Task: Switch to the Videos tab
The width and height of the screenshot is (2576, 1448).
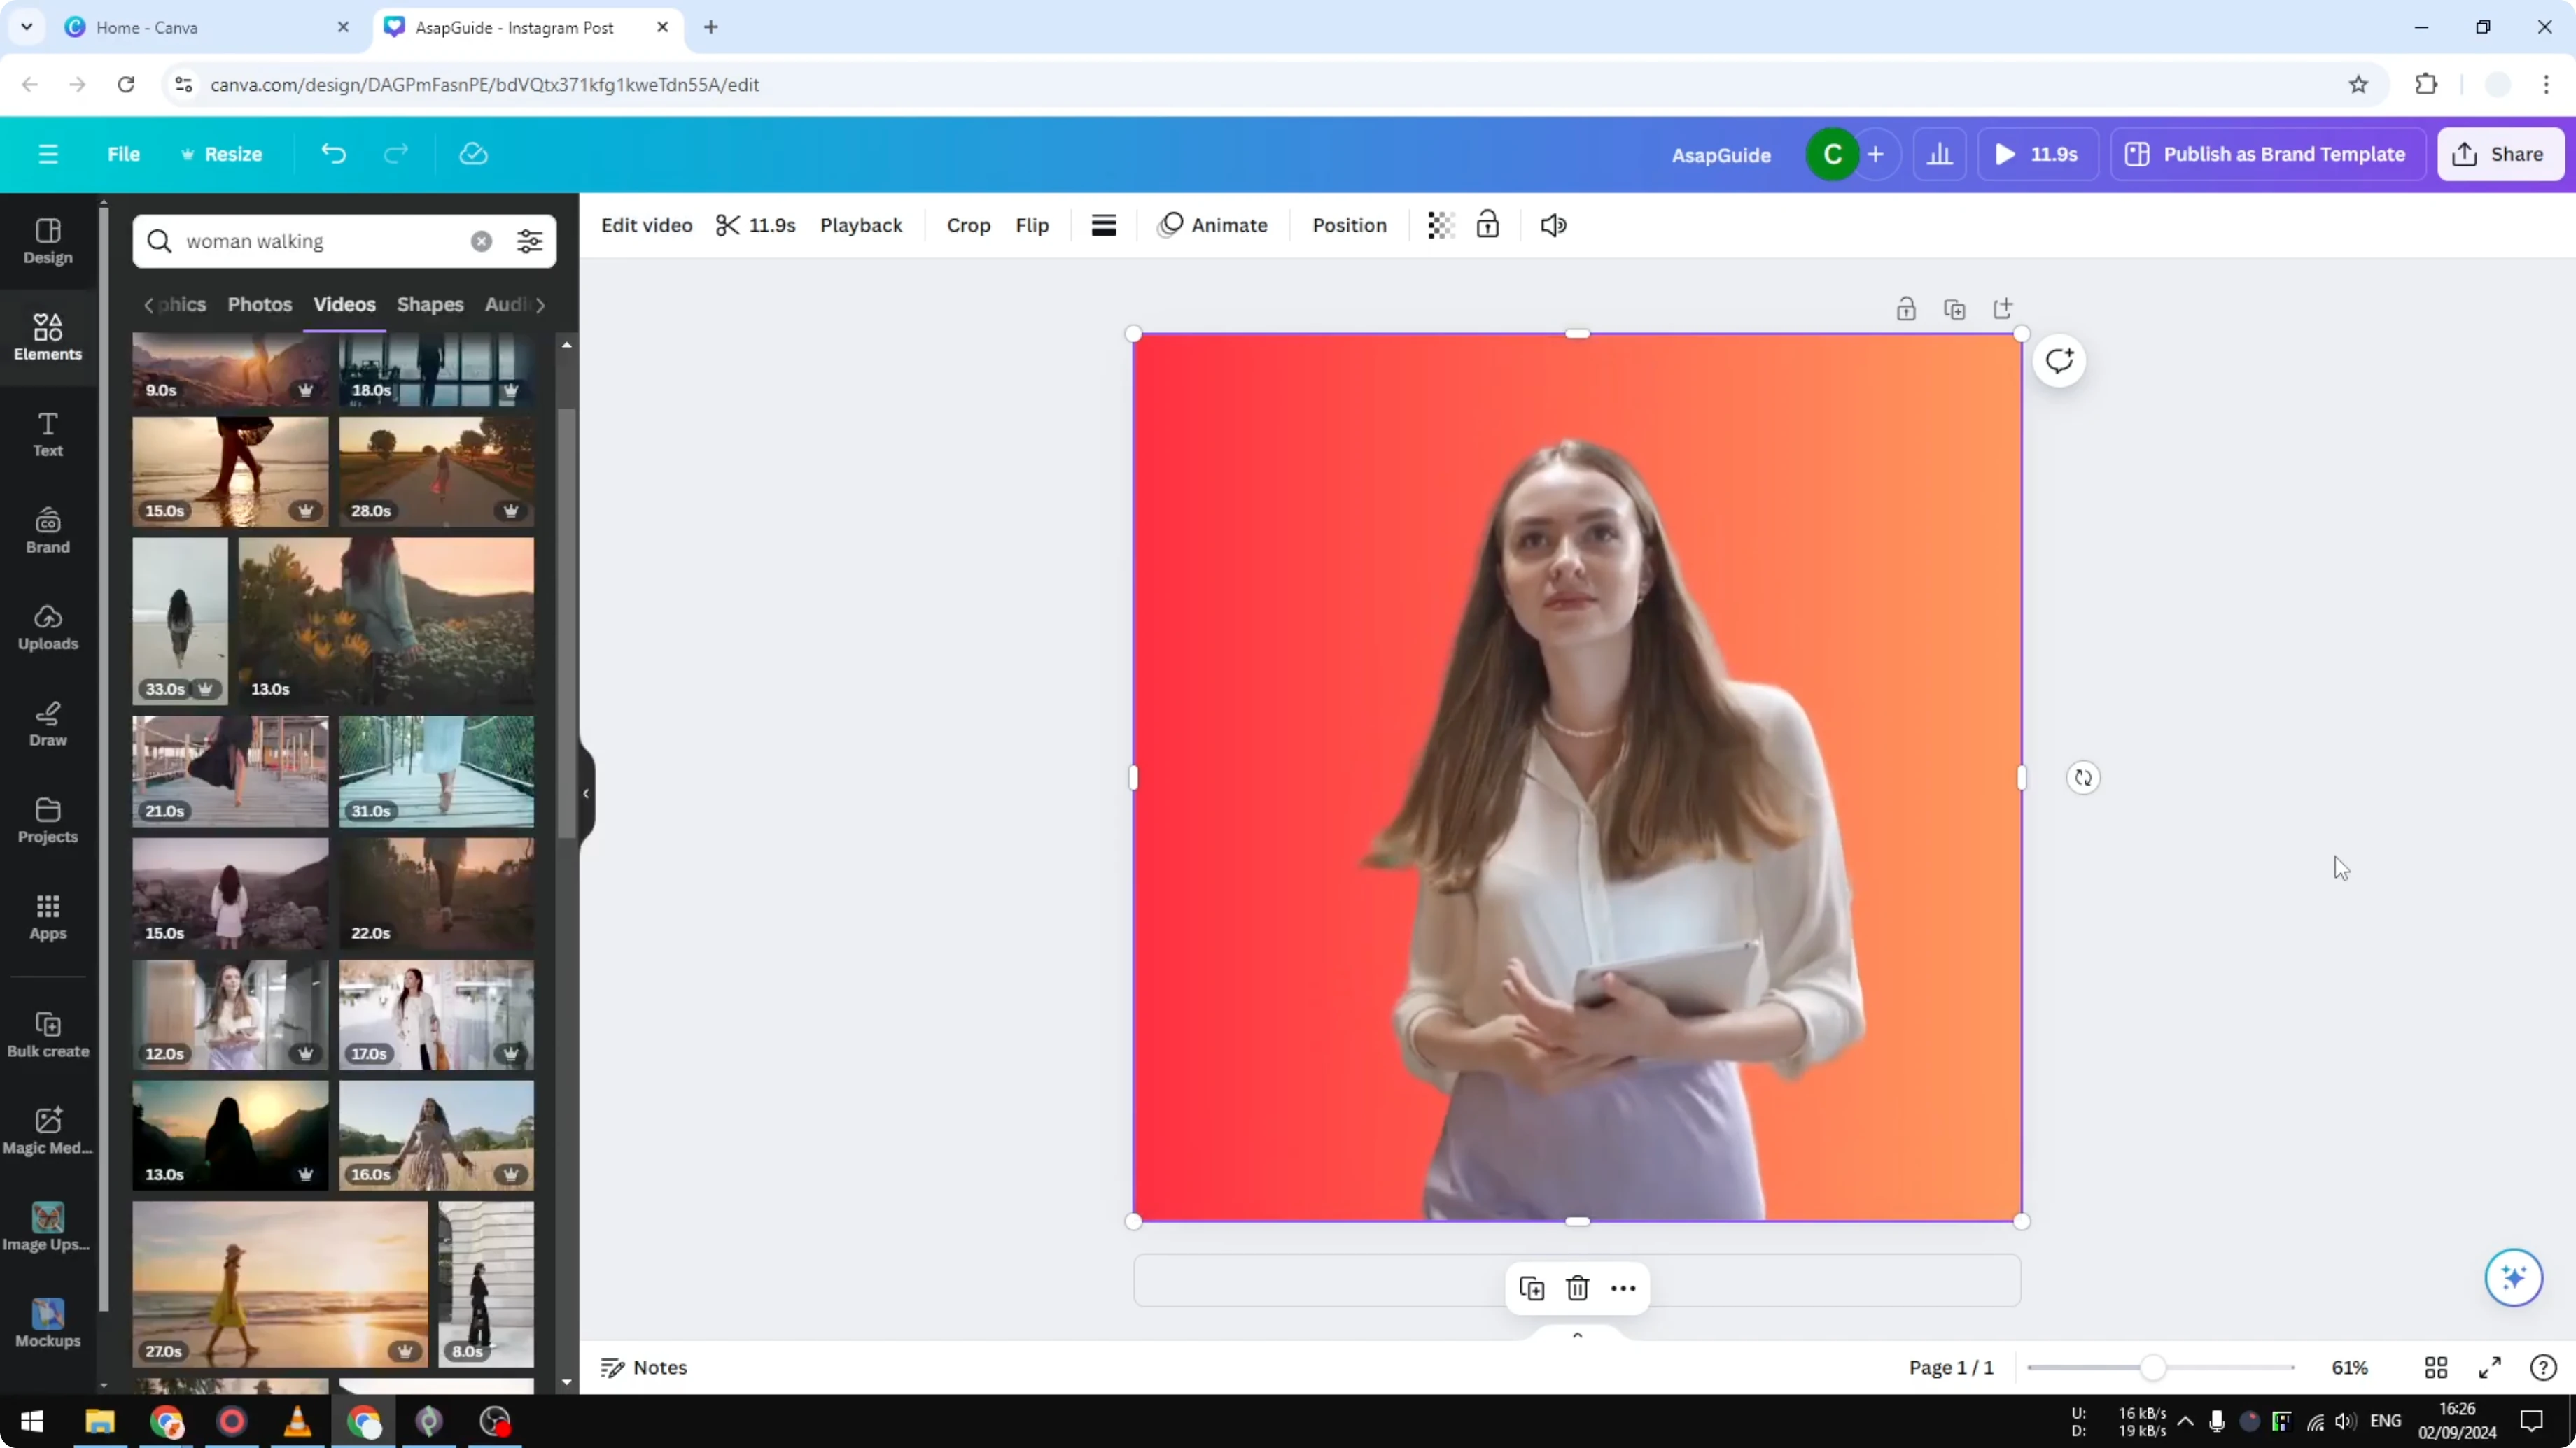Action: (x=344, y=305)
